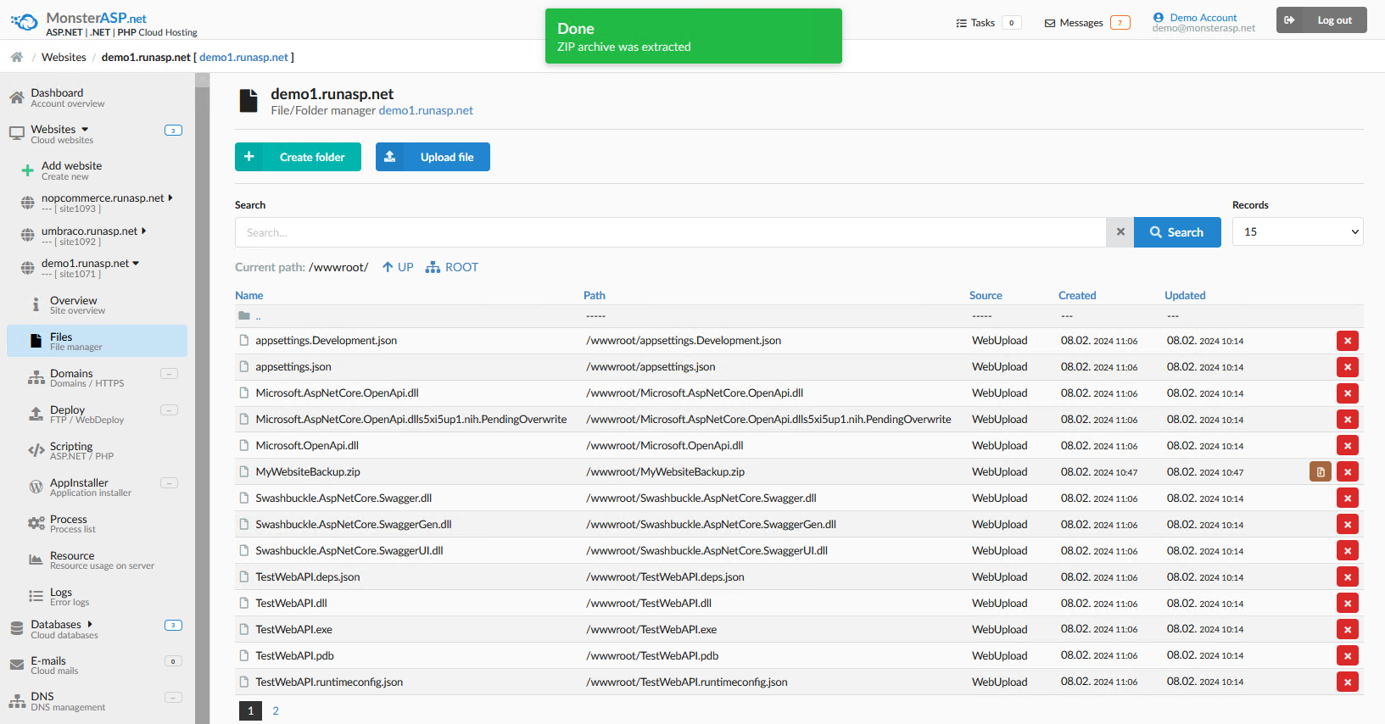The image size is (1385, 724).
Task: Open the E-mails menu item
Action: 97,666
